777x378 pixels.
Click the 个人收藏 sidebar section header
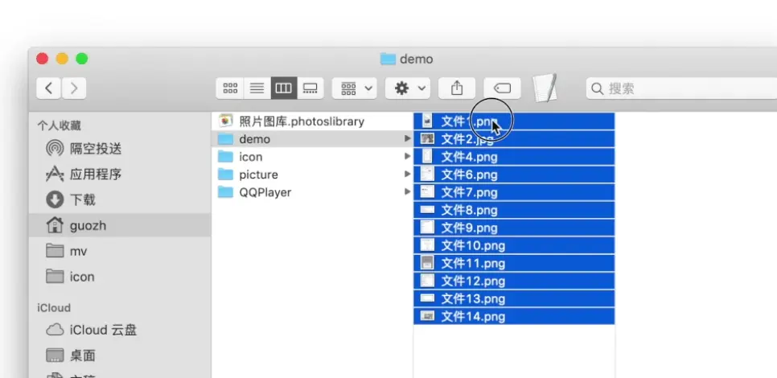[x=59, y=125]
